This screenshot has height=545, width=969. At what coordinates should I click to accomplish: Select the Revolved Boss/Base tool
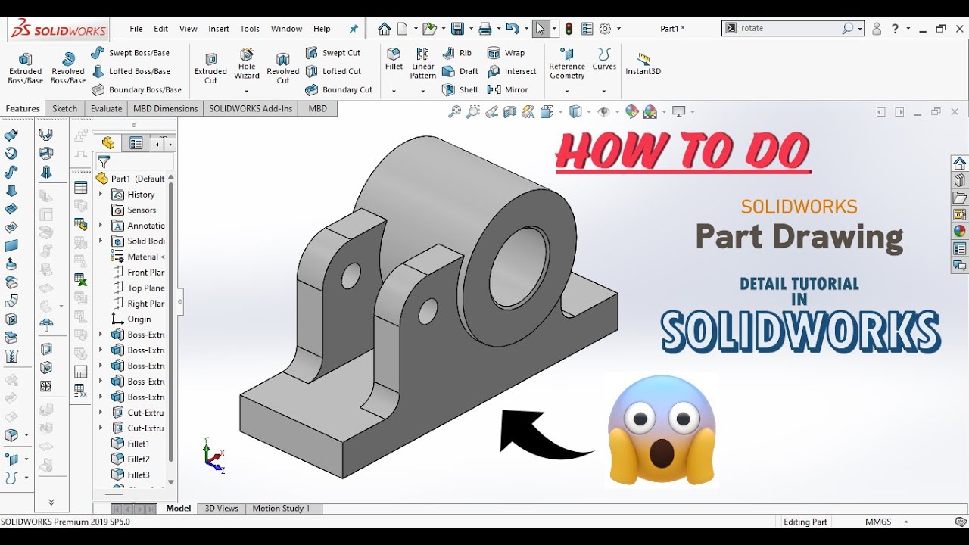coord(68,68)
